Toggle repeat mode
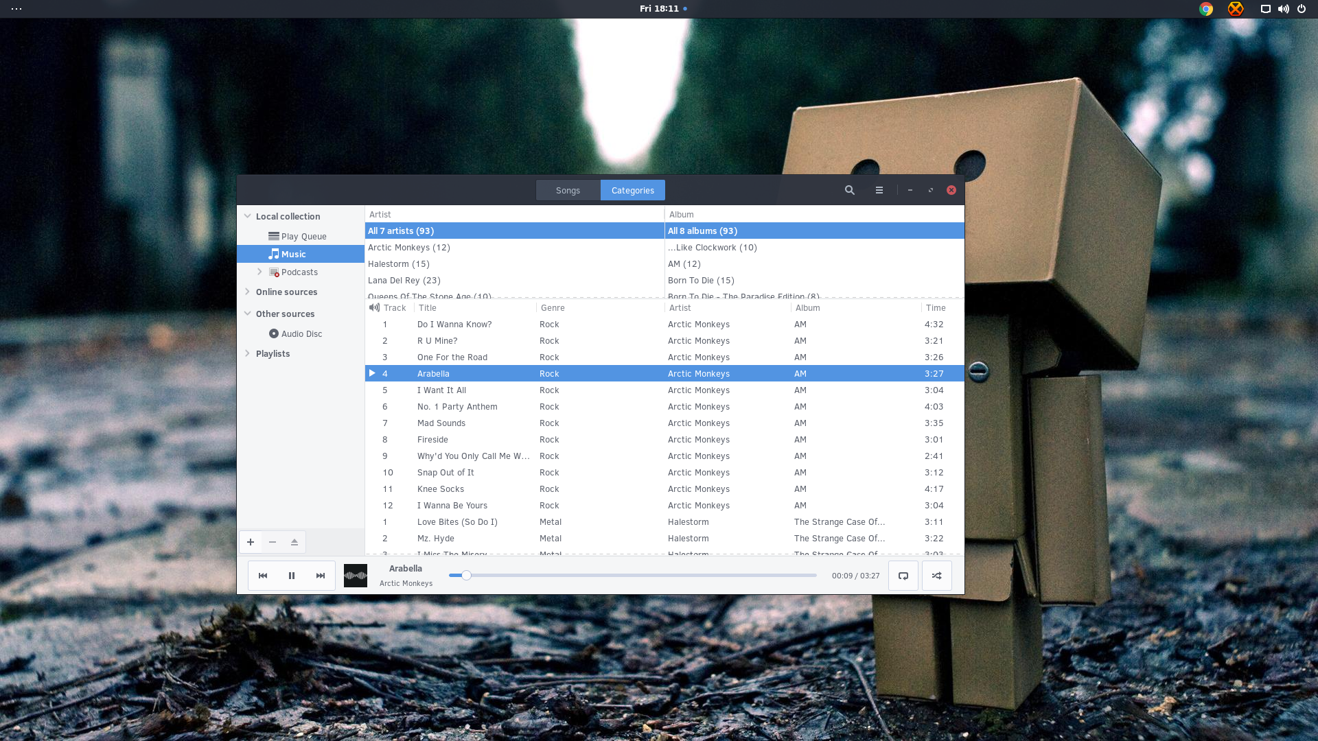This screenshot has width=1318, height=741. (903, 576)
